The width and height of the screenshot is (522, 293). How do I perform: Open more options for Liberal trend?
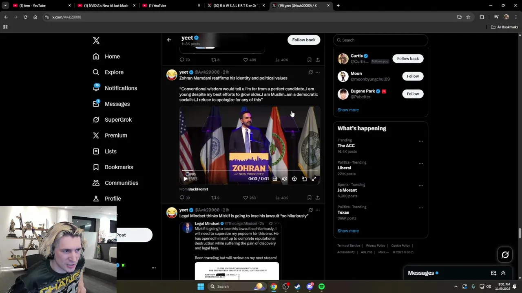coord(421,164)
